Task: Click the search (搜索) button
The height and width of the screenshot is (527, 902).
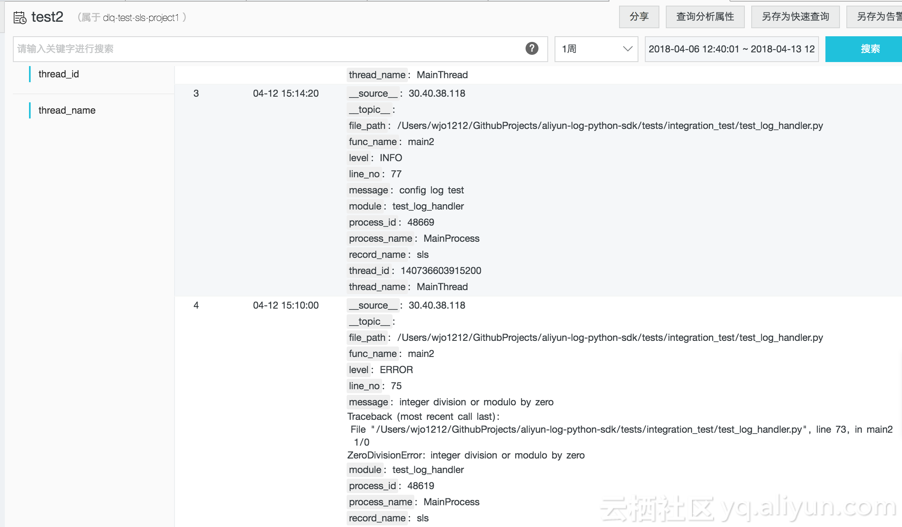Action: coord(869,48)
